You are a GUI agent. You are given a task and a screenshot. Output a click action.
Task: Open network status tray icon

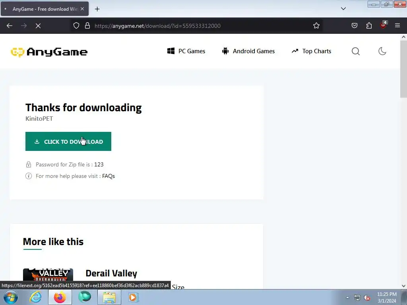(357, 298)
